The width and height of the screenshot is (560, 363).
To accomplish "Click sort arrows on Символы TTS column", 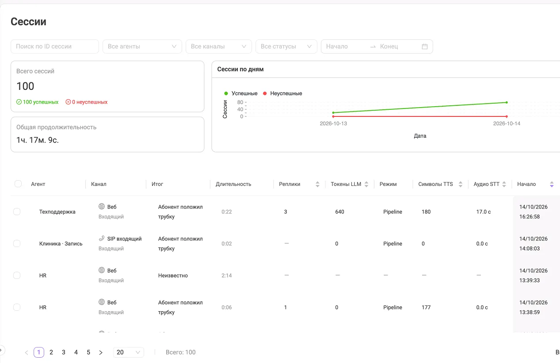I will tap(461, 184).
